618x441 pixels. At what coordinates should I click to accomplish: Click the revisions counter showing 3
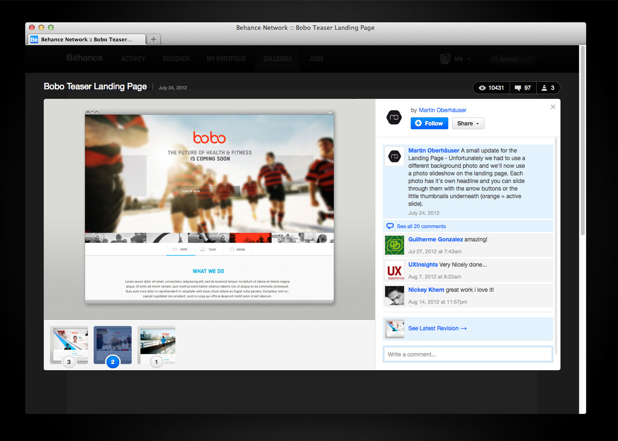point(548,88)
